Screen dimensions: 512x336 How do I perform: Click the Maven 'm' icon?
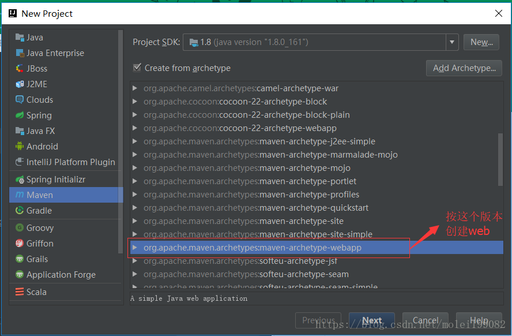20,195
